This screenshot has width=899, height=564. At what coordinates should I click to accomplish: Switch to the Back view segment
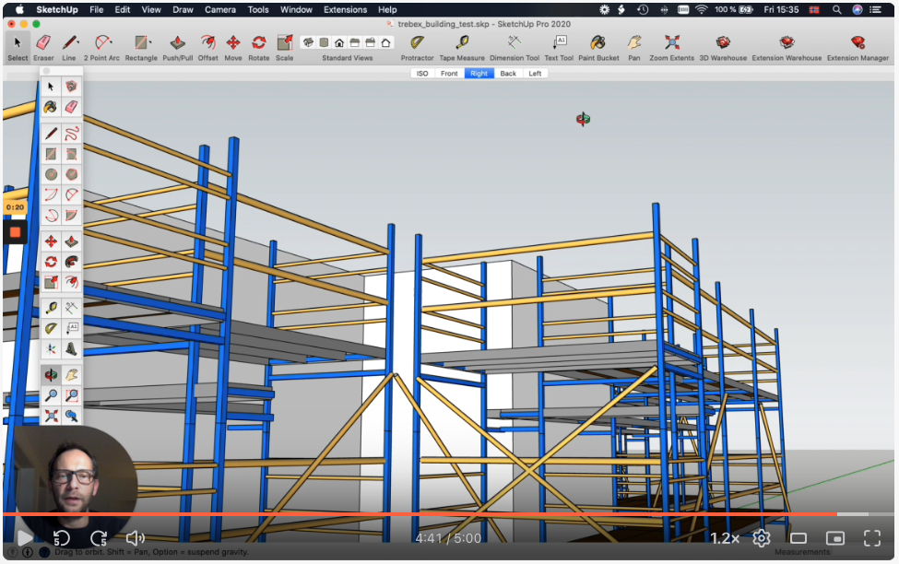(x=508, y=74)
